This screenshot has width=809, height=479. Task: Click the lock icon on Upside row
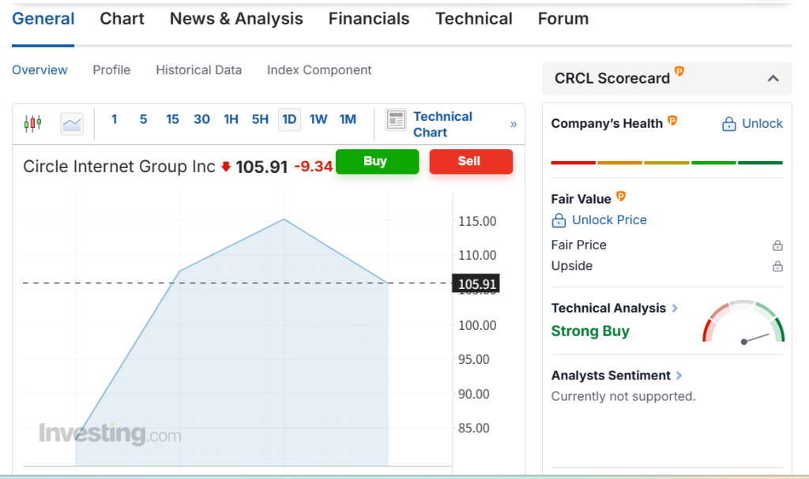[x=777, y=266]
